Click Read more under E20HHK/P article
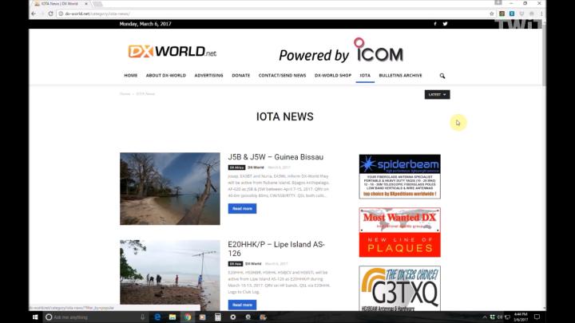Viewport: 575px width, 323px height. (242, 304)
